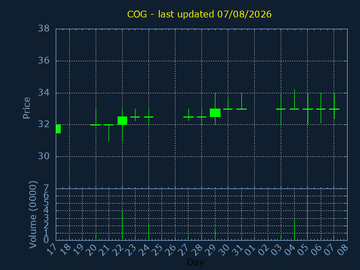This screenshot has width=360, height=270.
Task: Click the Volume (0000) axis label
Action: [33, 214]
